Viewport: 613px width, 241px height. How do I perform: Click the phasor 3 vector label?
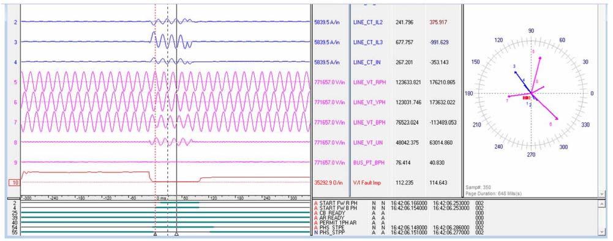(514, 67)
